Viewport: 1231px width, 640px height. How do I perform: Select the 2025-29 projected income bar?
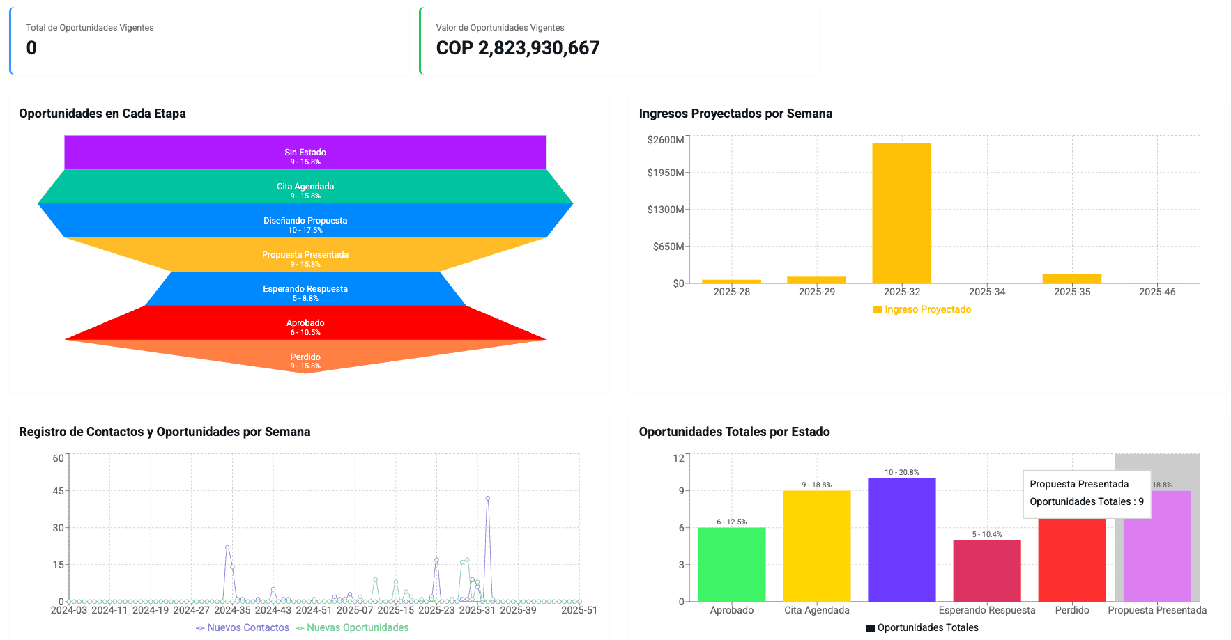point(816,280)
